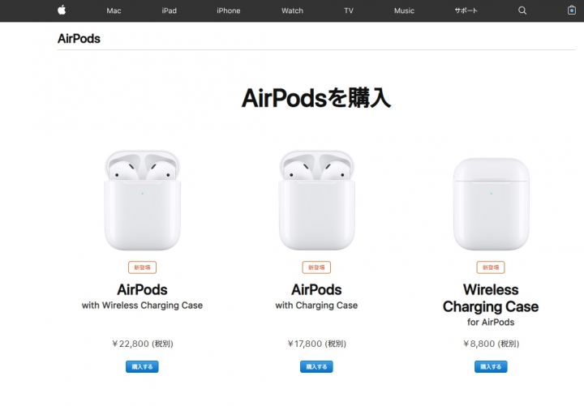584x406 pixels.
Task: Open the iPad menu item
Action: (169, 11)
